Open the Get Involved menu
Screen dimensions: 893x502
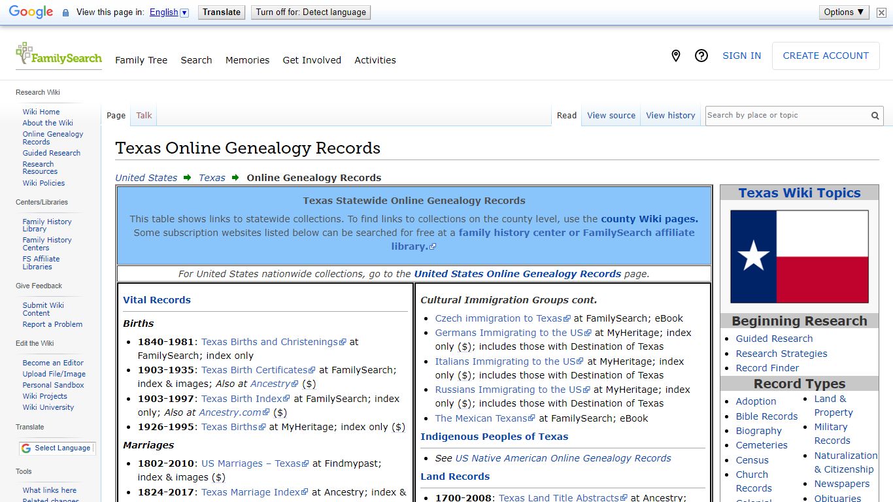point(312,60)
